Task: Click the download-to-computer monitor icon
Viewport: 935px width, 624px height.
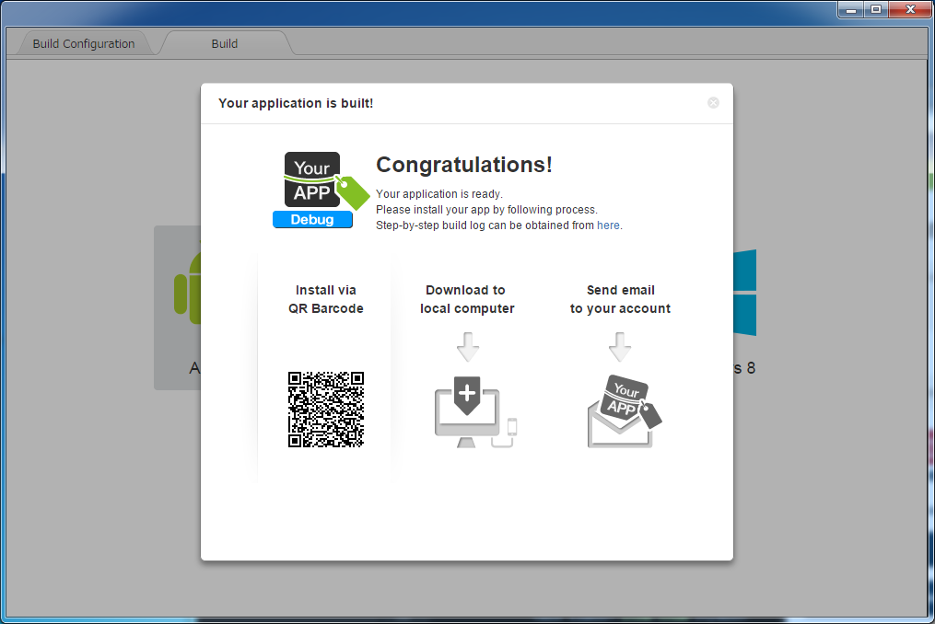Action: point(467,414)
